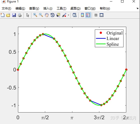The height and width of the screenshot is (124, 140).
Task: Open a file using the folder icon
Action: click(x=8, y=15)
